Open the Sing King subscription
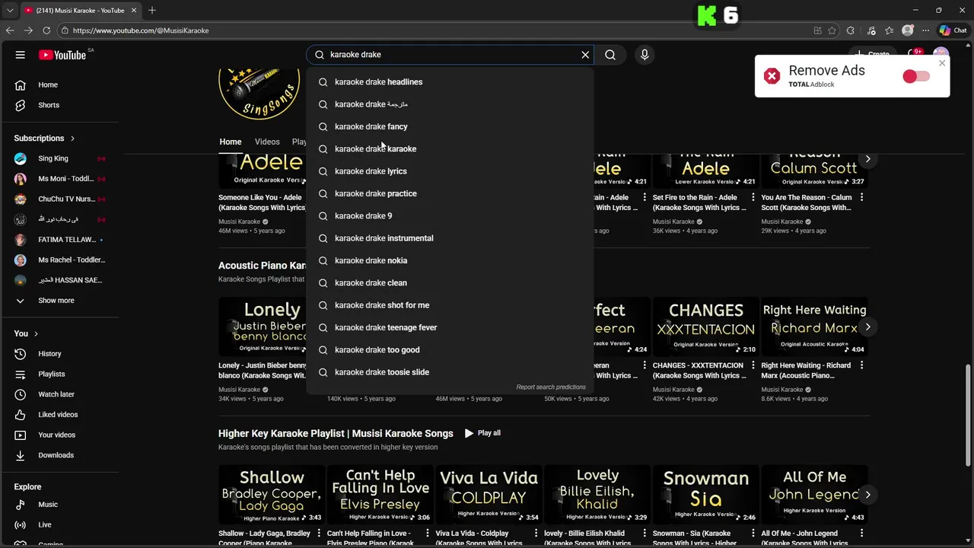The image size is (974, 548). pos(59,158)
